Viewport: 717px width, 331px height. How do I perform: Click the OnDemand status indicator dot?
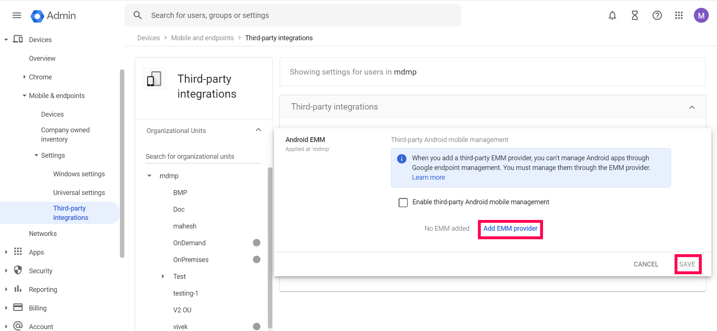point(257,243)
